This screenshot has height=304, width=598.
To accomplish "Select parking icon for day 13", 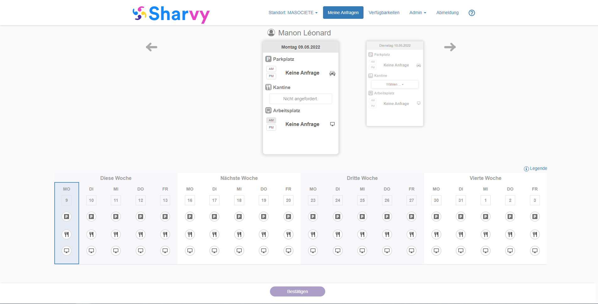I will (x=165, y=217).
